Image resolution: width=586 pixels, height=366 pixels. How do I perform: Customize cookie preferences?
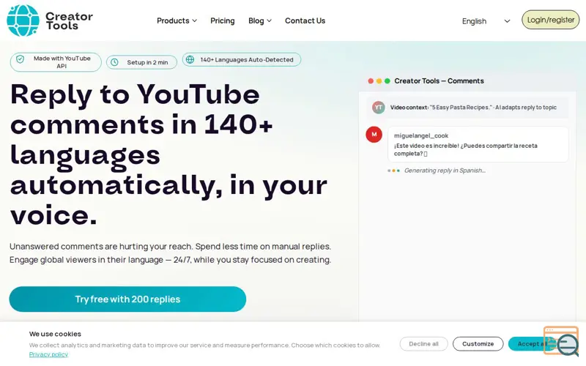click(478, 344)
